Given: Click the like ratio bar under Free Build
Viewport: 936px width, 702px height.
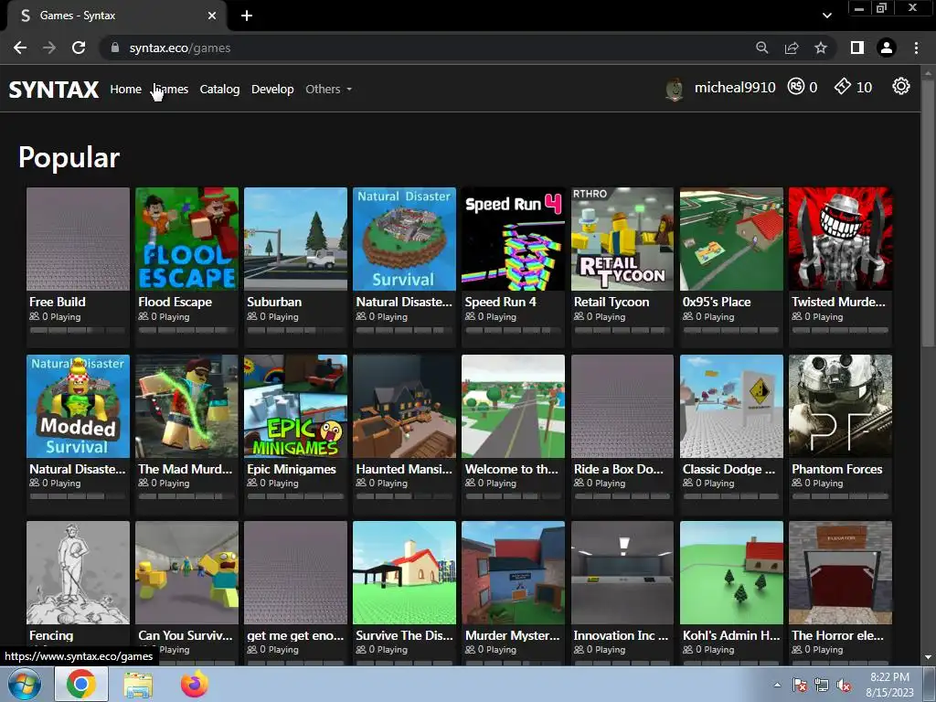Looking at the screenshot, I should coord(78,330).
